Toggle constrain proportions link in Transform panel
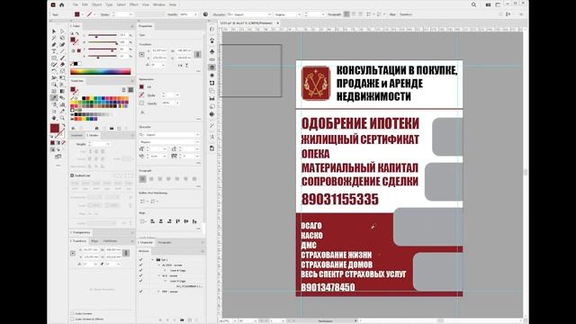 (x=126, y=253)
